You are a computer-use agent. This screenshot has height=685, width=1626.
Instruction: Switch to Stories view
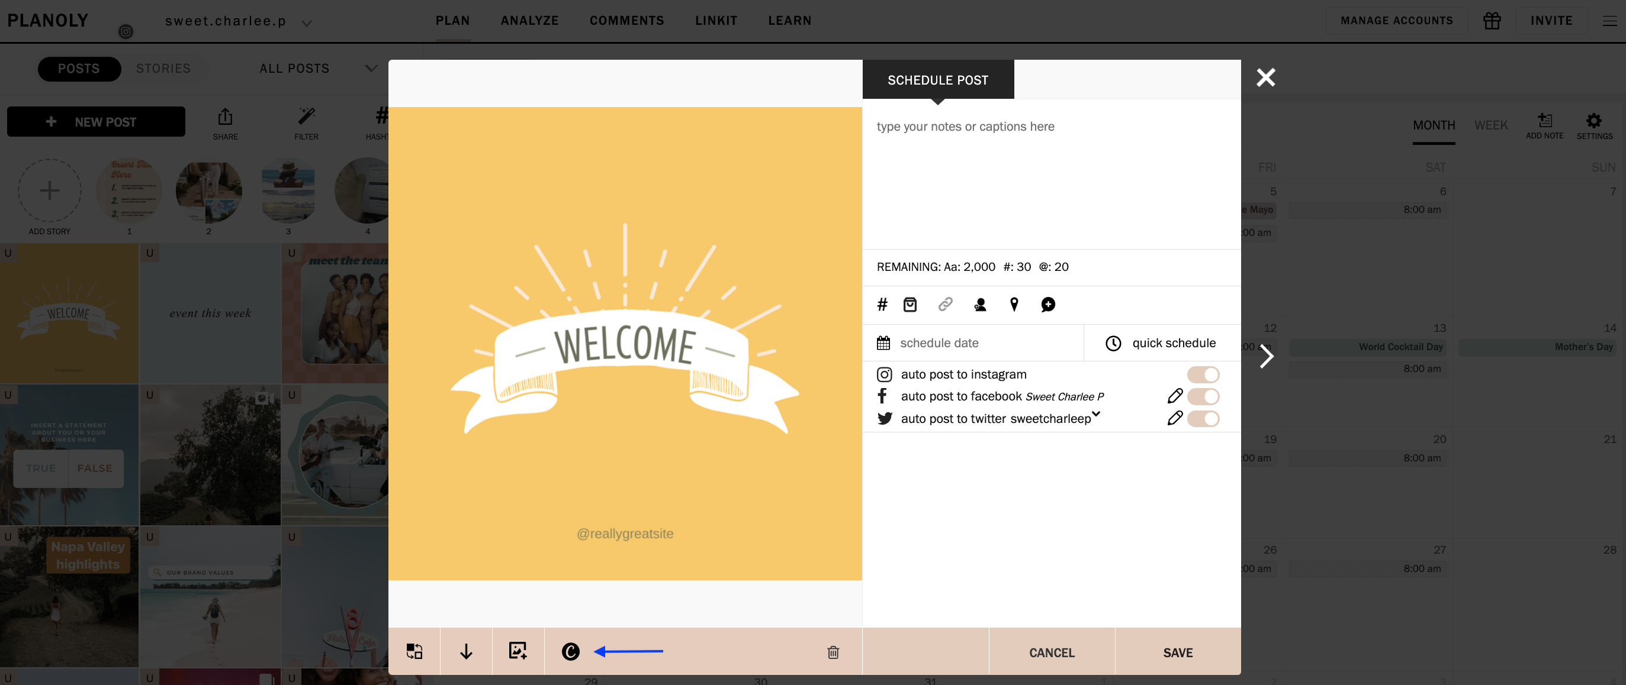[x=163, y=69]
